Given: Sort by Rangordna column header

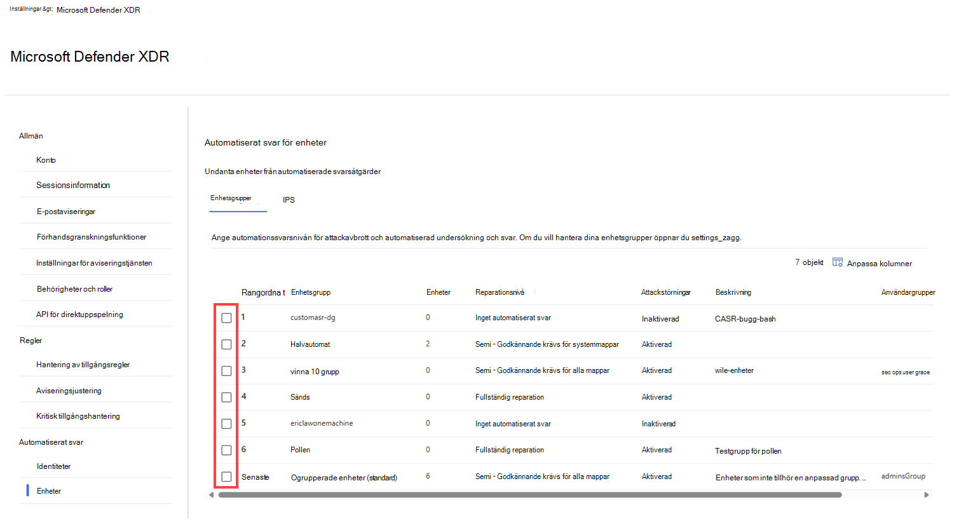Looking at the screenshot, I should tap(263, 292).
